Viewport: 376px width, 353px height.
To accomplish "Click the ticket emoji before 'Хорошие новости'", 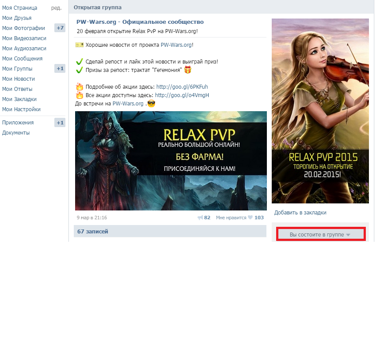I will pyautogui.click(x=80, y=45).
